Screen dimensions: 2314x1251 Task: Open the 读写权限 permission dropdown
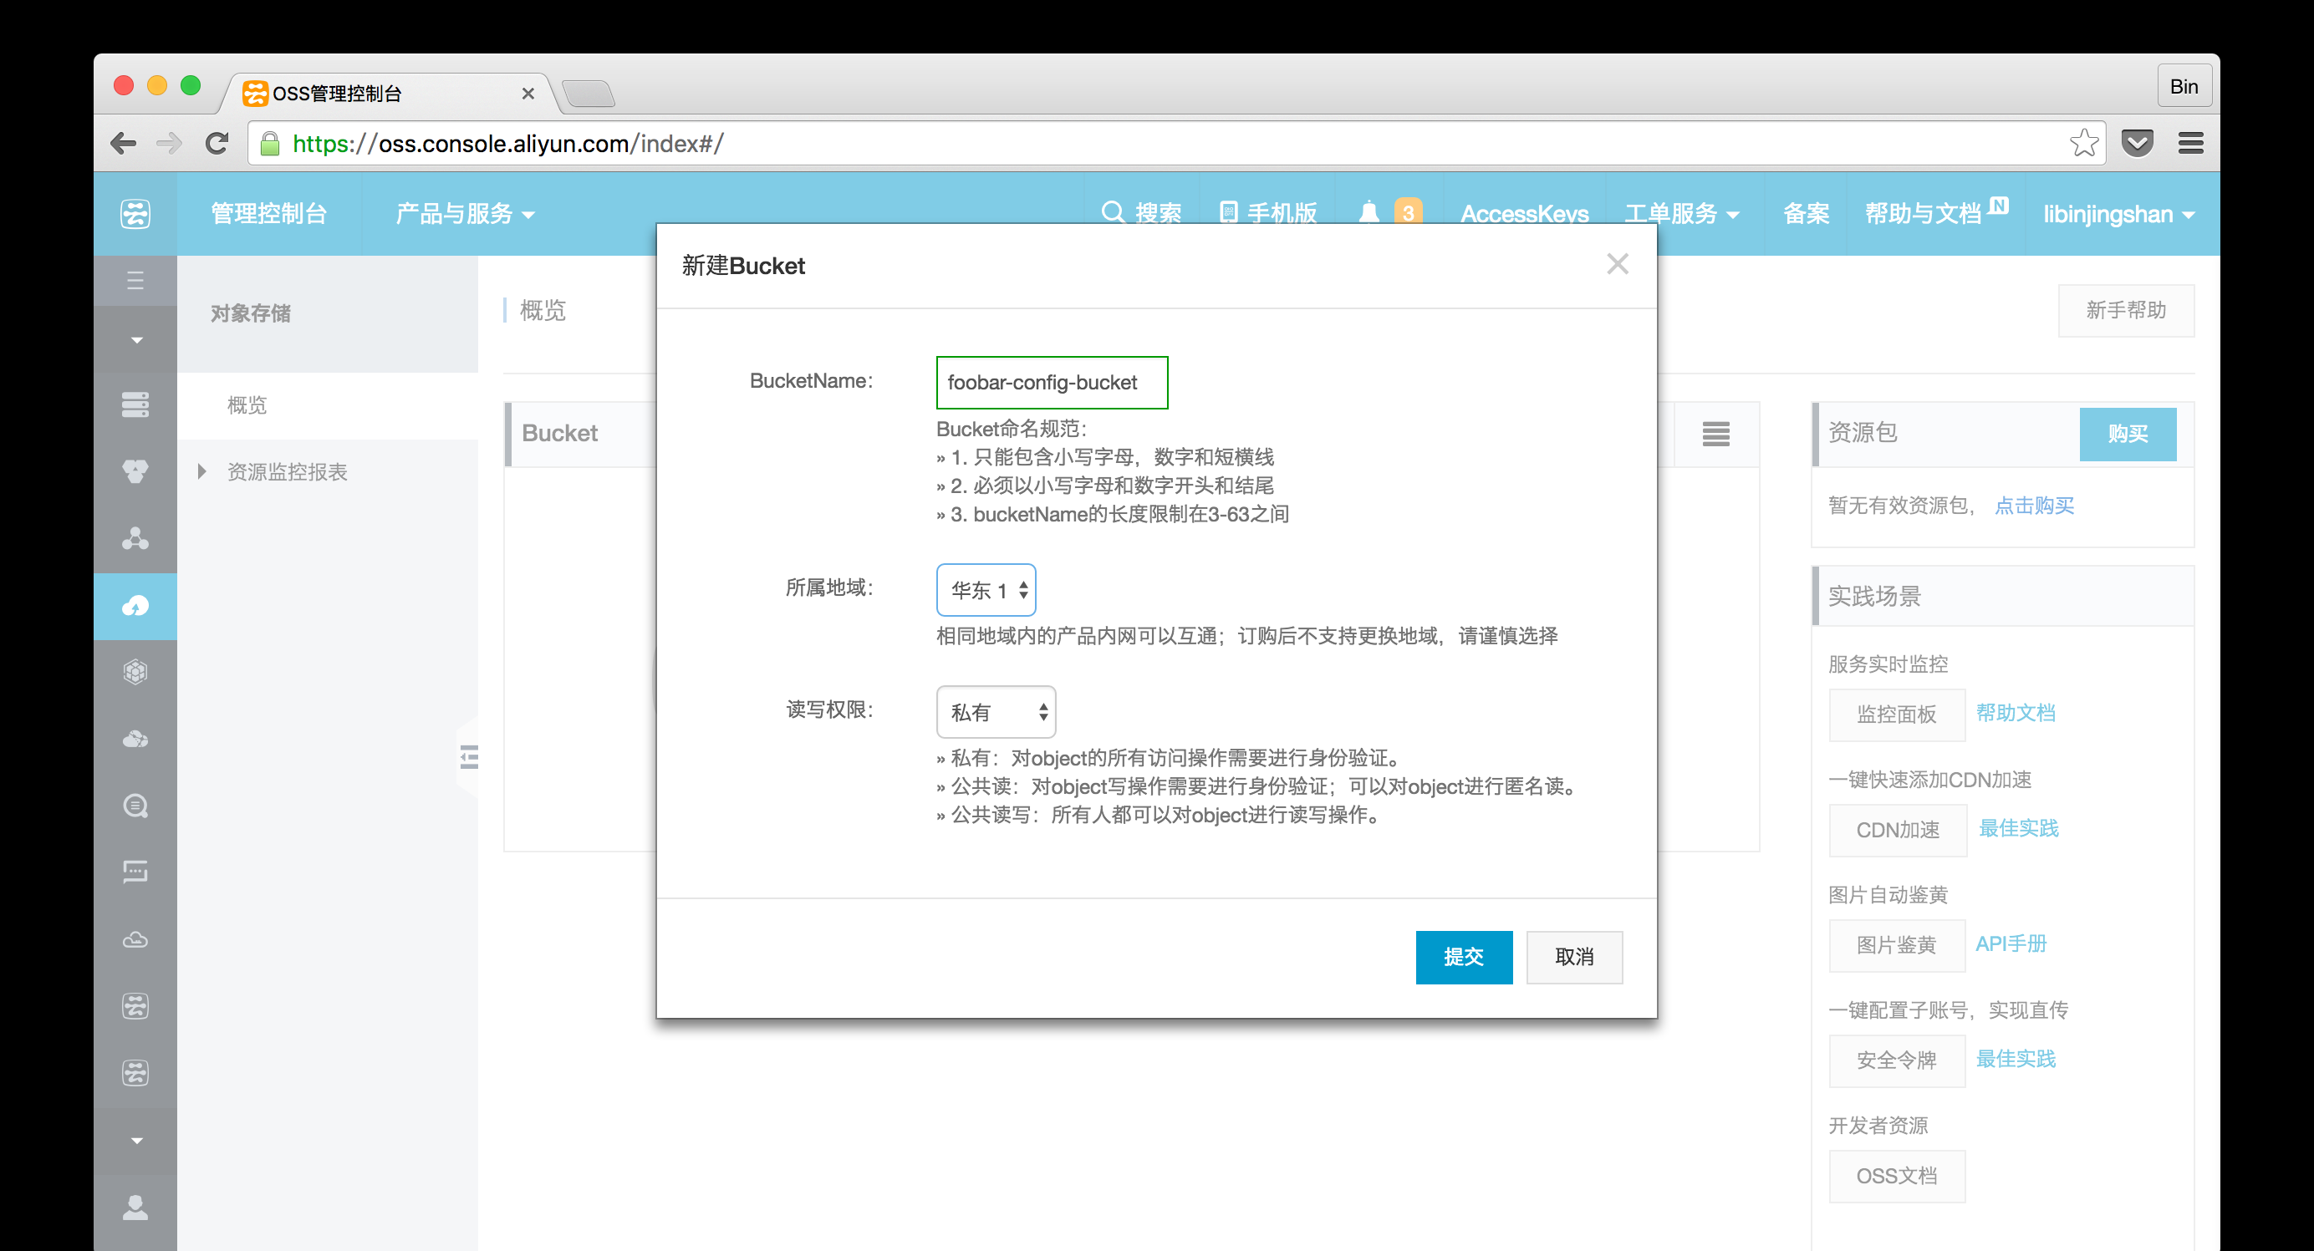tap(996, 712)
